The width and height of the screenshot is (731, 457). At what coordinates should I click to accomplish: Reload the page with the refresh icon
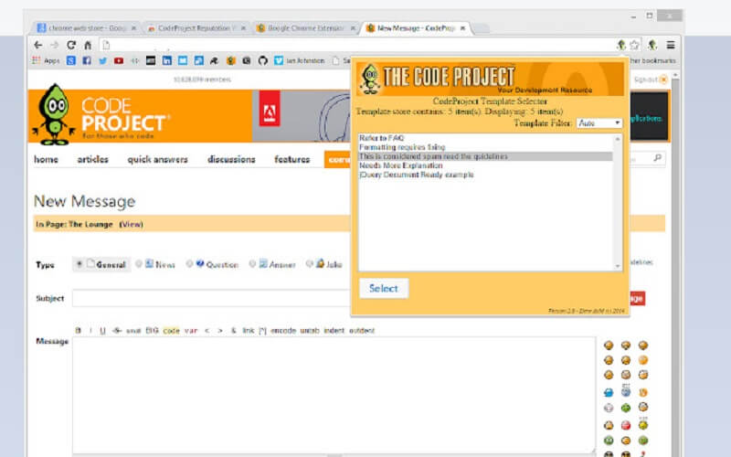pos(71,45)
